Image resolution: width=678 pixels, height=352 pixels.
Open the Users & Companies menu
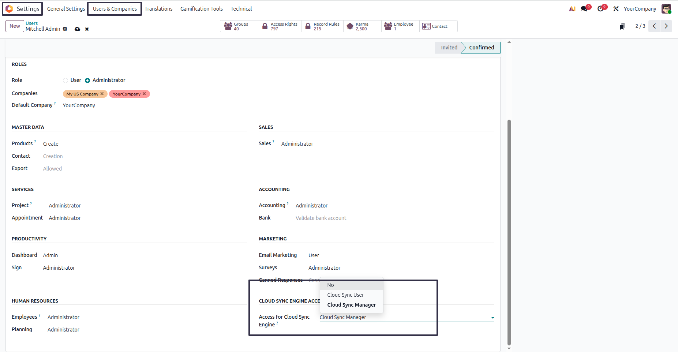coord(115,9)
